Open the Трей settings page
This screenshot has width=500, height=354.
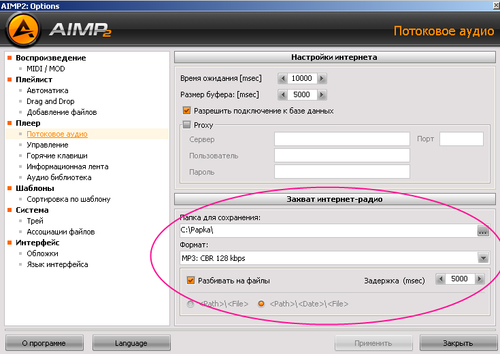click(x=35, y=221)
